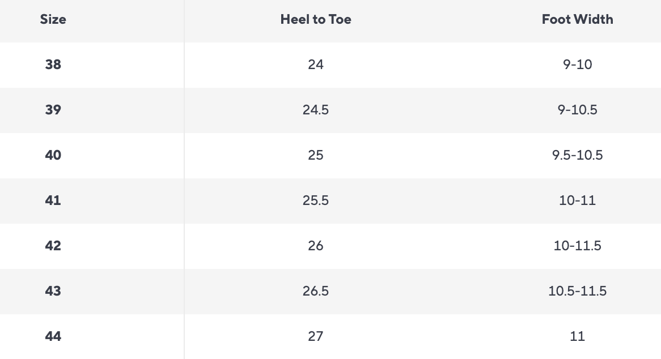Click the Heel to Toe header
The image size is (661, 359).
click(316, 19)
